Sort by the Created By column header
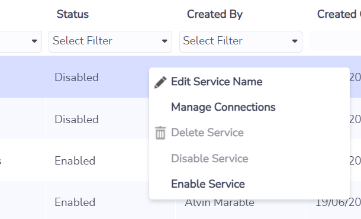This screenshot has width=361, height=219. [215, 14]
